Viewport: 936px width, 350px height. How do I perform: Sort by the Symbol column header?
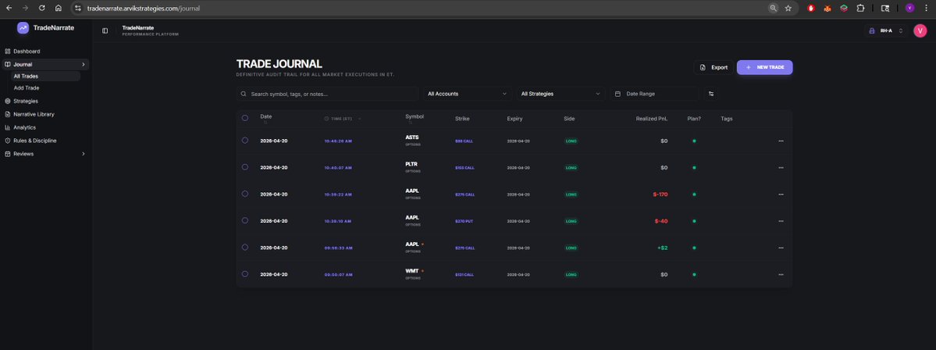[x=415, y=118]
